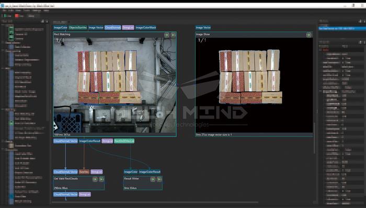366x208 pixels.
Task: Run the Rect Matching step with first play icon
Action: pos(167,35)
